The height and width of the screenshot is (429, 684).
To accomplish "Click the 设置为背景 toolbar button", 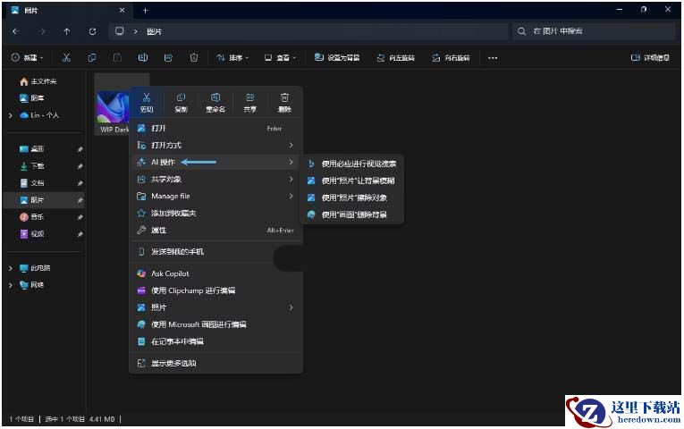I will point(337,57).
